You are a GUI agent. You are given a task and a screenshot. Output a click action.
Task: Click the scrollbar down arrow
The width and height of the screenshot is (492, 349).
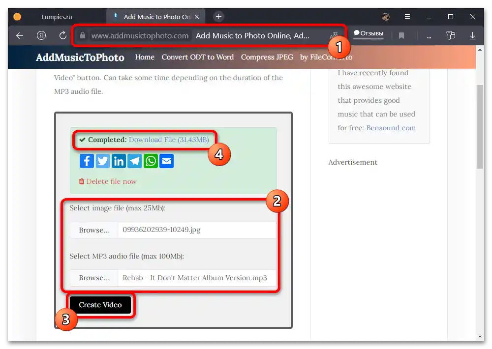point(480,337)
